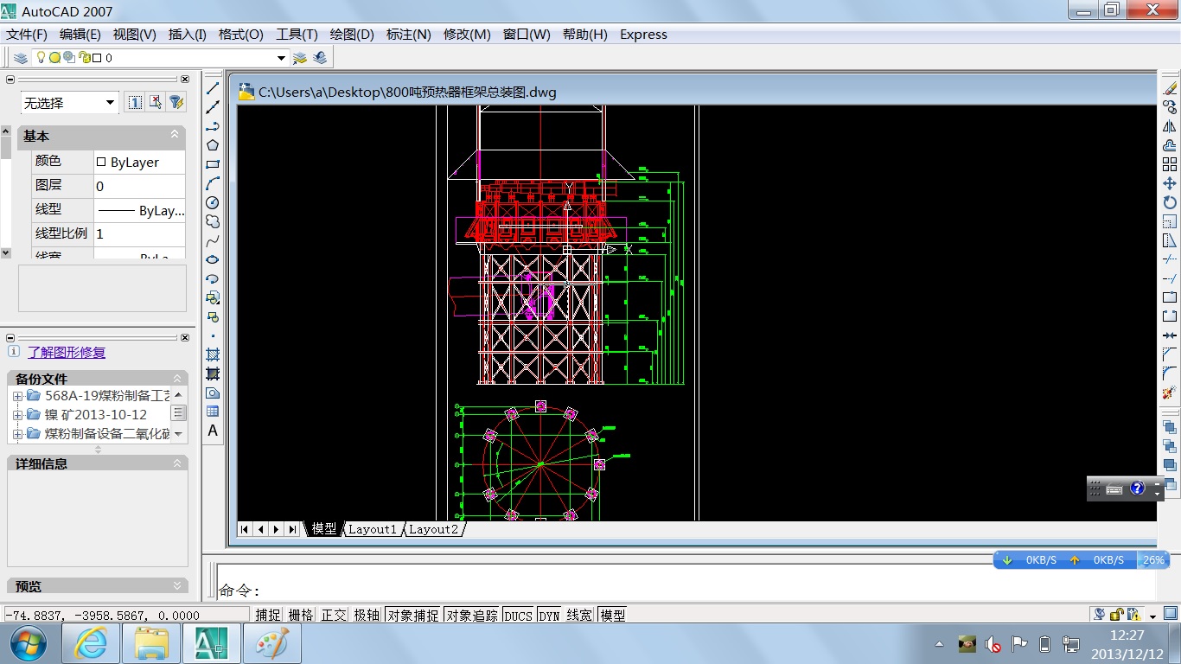Expand the 镍 矿2013-10-12 tree node
The width and height of the screenshot is (1181, 664).
pyautogui.click(x=17, y=415)
